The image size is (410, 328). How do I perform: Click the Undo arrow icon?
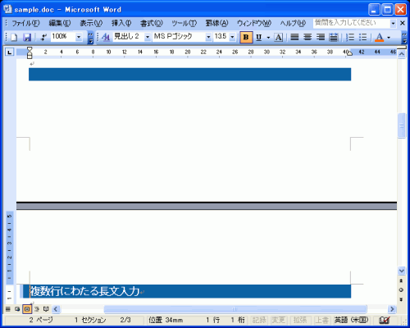43,37
